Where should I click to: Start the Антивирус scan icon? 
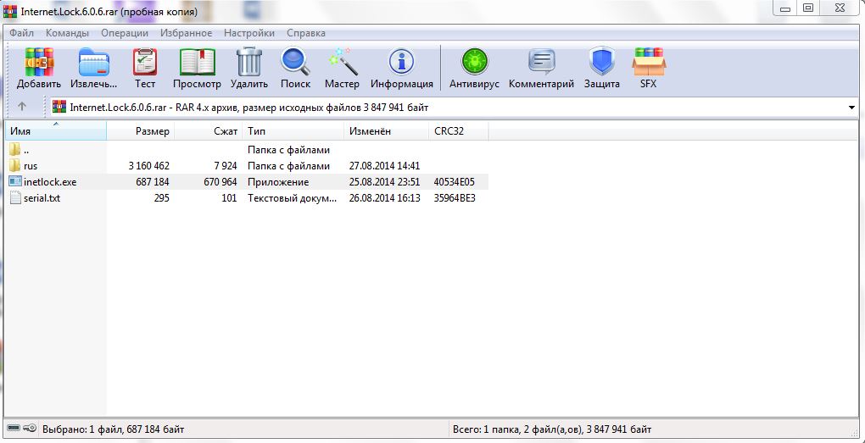(474, 64)
